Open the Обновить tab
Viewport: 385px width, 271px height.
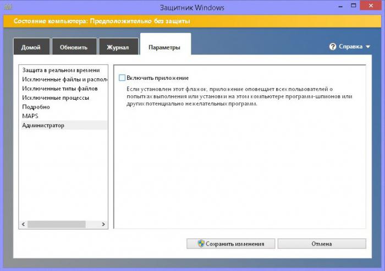[74, 47]
